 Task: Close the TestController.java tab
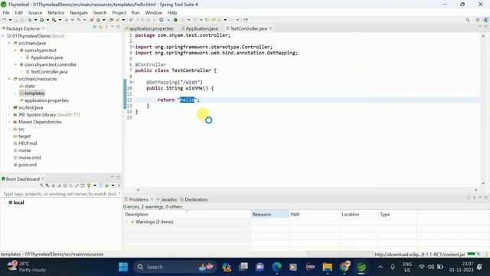(270, 28)
